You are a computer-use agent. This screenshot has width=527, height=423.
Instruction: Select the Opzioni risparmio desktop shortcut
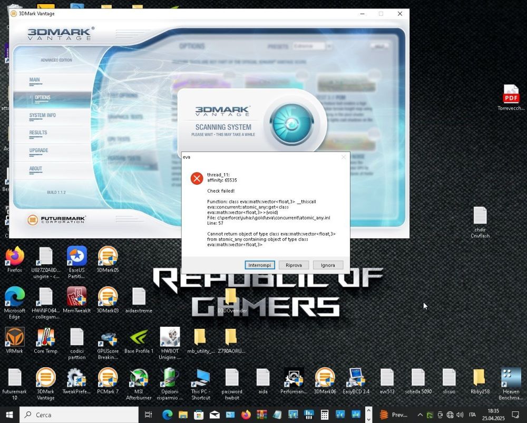pos(170,384)
